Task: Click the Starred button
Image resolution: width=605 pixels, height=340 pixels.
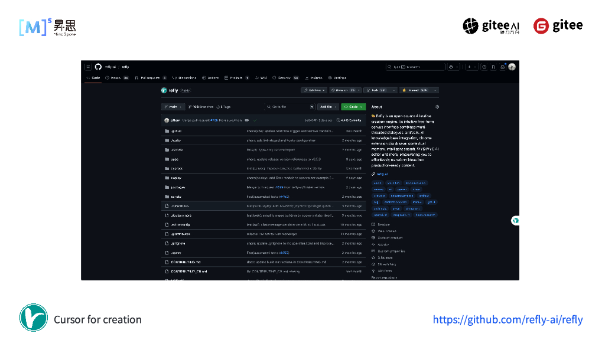Action: point(415,90)
